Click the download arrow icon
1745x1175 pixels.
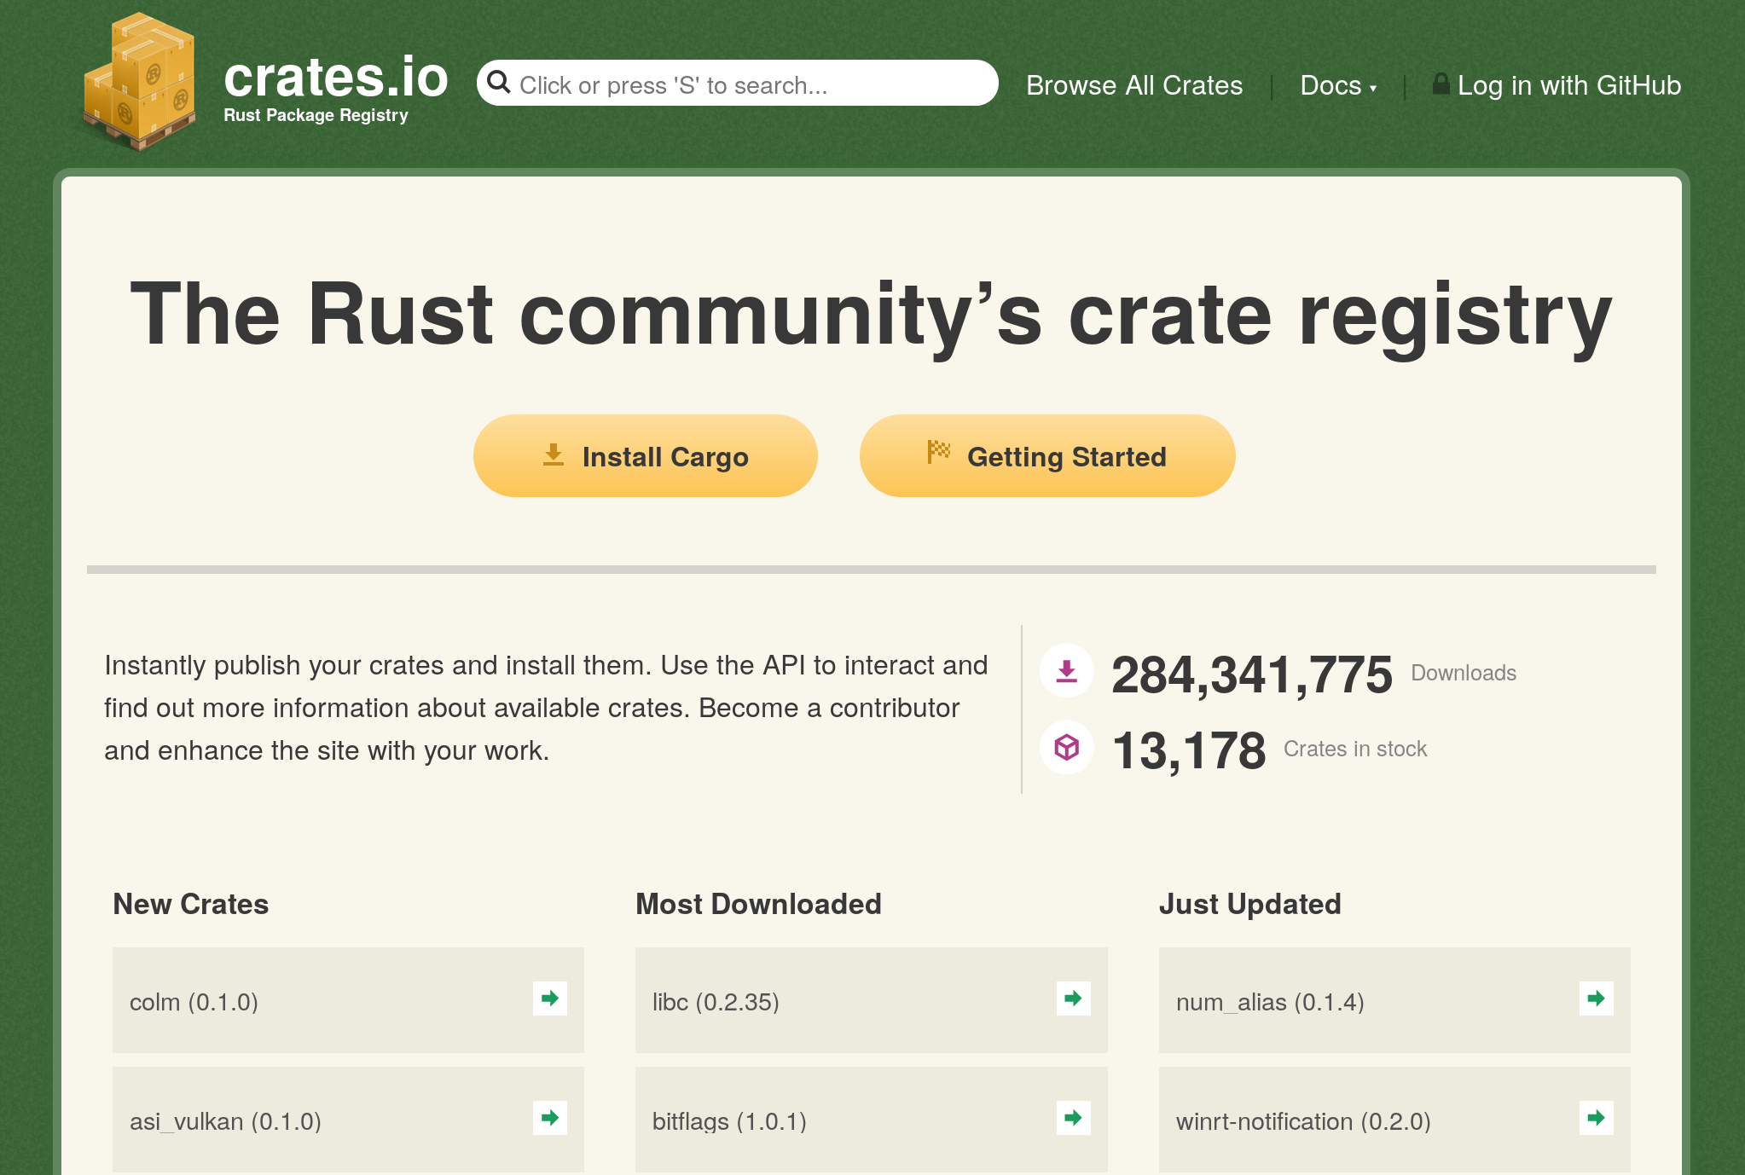coord(1067,671)
